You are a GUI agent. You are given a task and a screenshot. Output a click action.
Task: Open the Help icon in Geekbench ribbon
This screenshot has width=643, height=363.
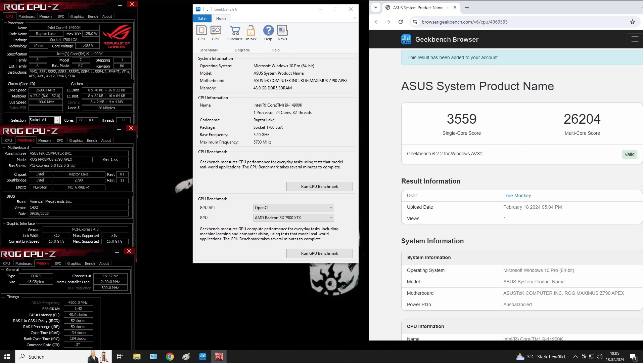(x=268, y=33)
